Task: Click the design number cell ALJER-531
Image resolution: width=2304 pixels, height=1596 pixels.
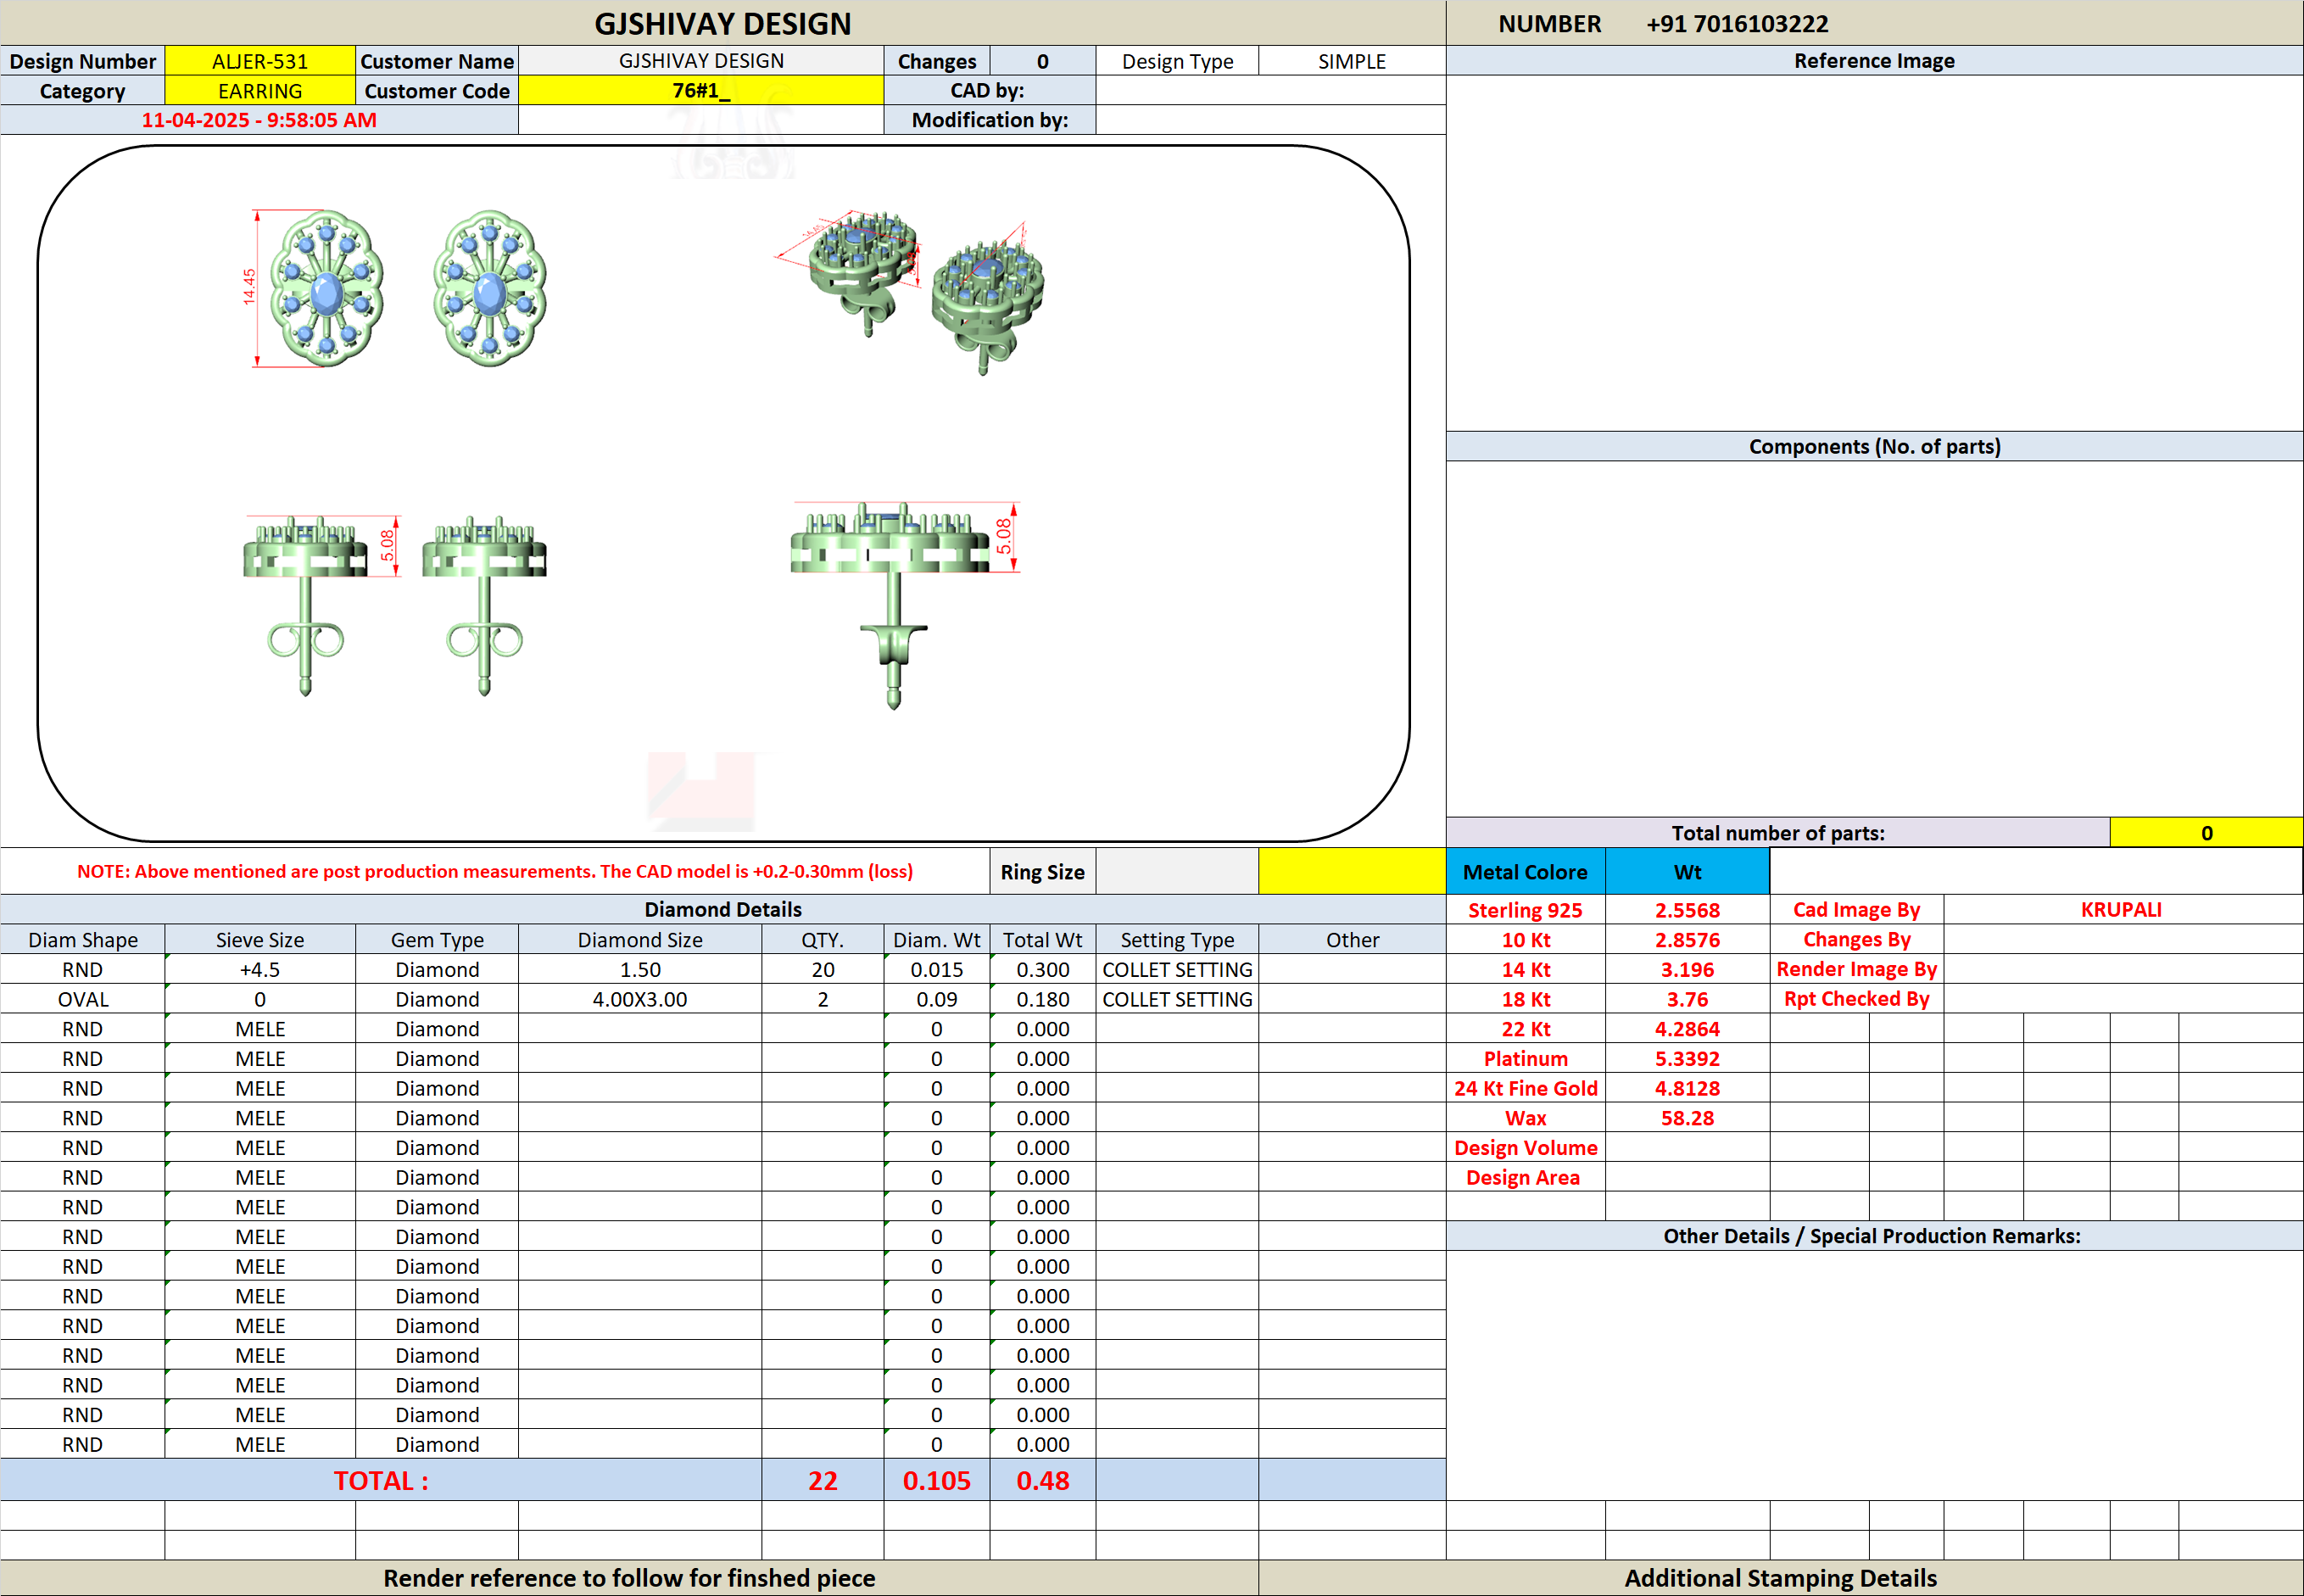Action: pyautogui.click(x=260, y=61)
